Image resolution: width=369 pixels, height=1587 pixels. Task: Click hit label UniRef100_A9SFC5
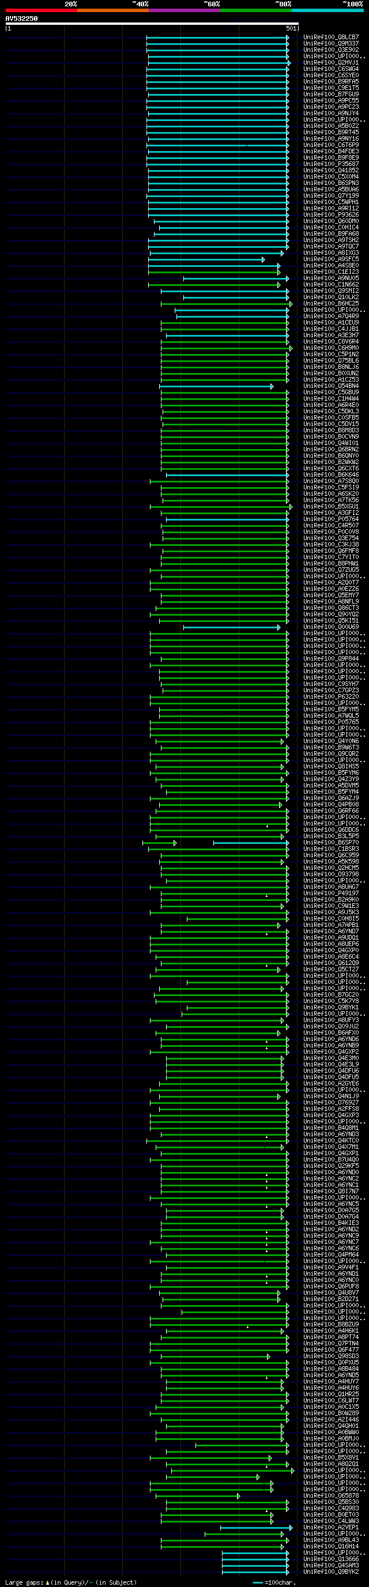pos(331,259)
